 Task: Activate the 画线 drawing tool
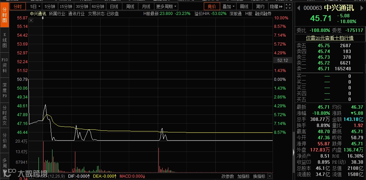pyautogui.click(x=244, y=6)
